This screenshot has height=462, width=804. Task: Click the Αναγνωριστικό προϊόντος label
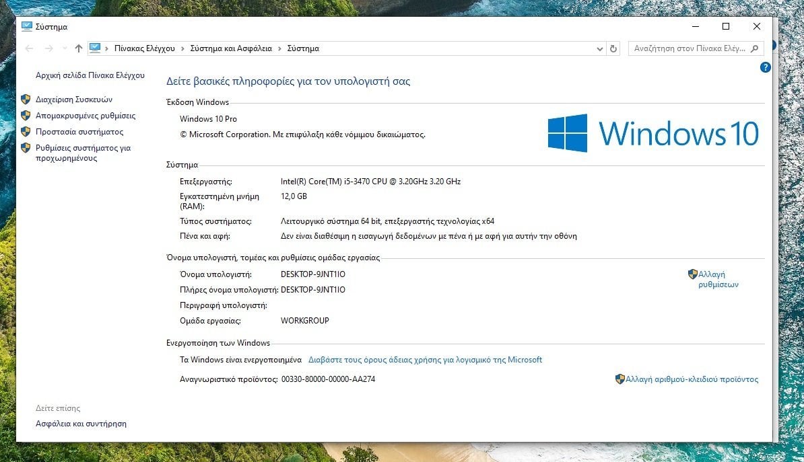[x=229, y=379]
